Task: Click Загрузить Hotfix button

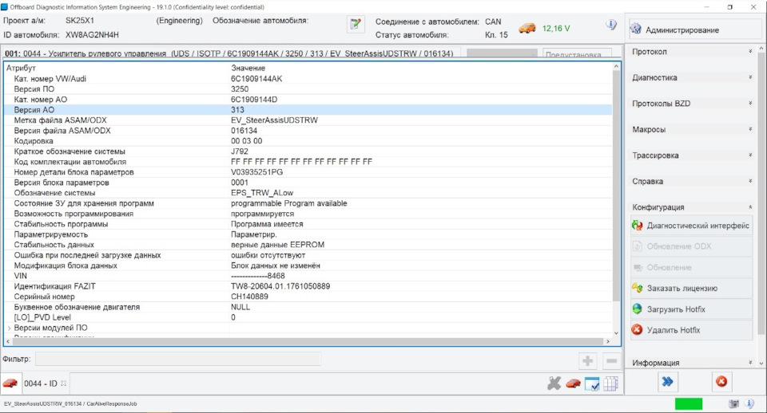Action: 691,309
